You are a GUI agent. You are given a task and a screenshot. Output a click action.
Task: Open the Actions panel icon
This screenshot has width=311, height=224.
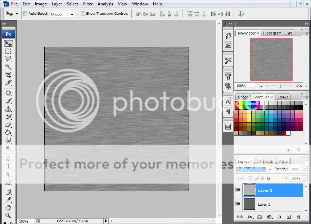pyautogui.click(x=228, y=46)
